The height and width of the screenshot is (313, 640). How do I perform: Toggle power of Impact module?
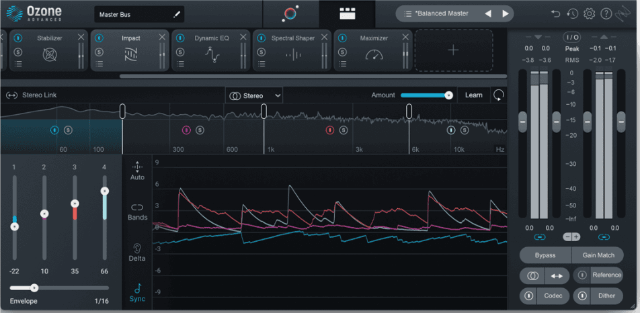[99, 38]
